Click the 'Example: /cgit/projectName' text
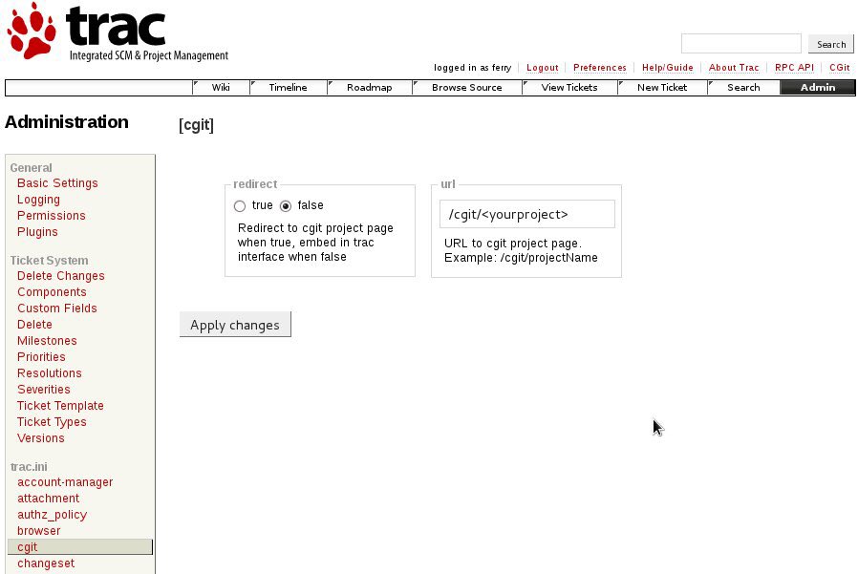858x574 pixels. click(521, 258)
